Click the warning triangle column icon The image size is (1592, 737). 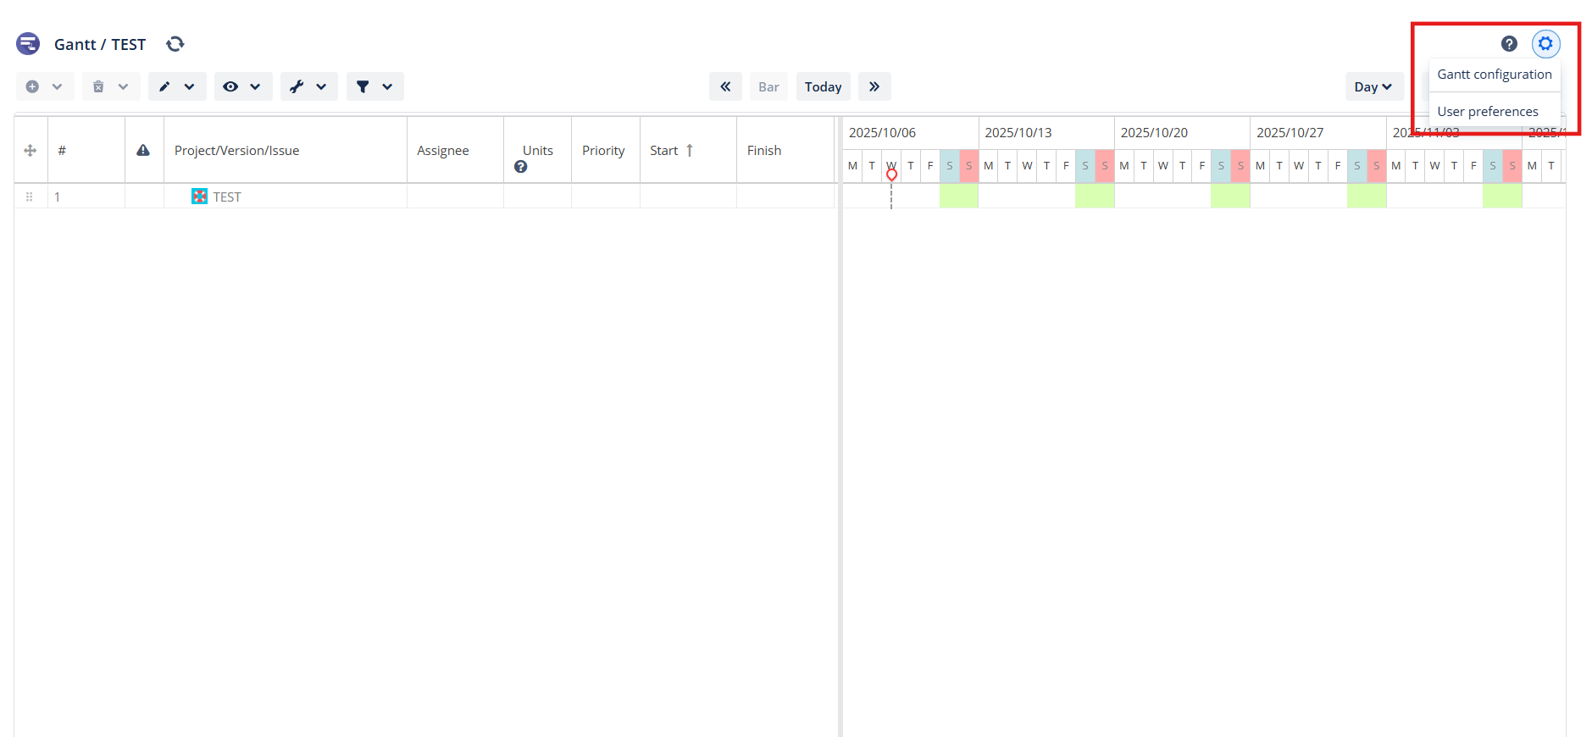(x=143, y=151)
